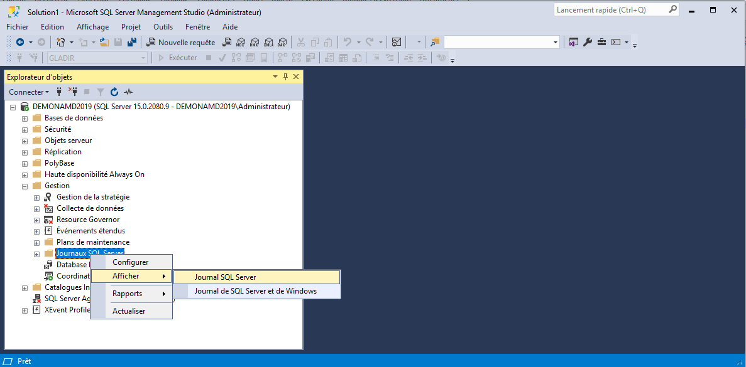Click the MDX query icon

click(241, 42)
